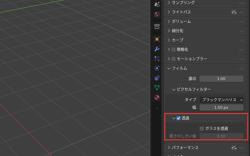Click the 露出 value field 1.00

(222, 79)
